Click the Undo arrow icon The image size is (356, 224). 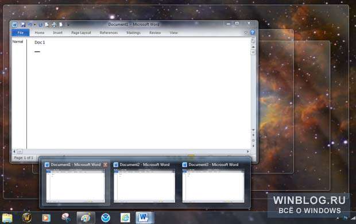30,25
